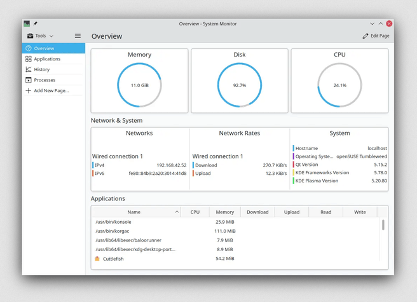Click the Applications grid icon in sidebar
Viewport: 417px width, 302px height.
29,58
